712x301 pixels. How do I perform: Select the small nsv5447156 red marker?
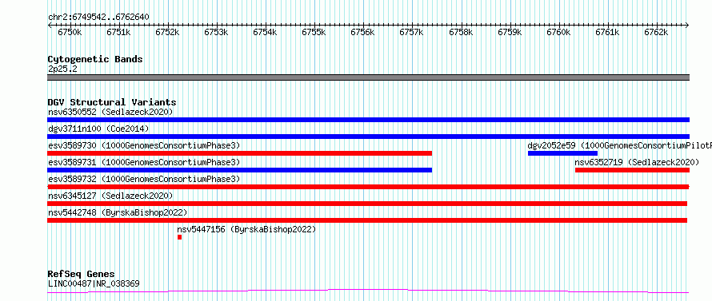point(180,237)
